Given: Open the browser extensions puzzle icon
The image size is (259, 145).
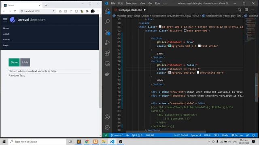Looking at the screenshot, I should click(87, 11).
